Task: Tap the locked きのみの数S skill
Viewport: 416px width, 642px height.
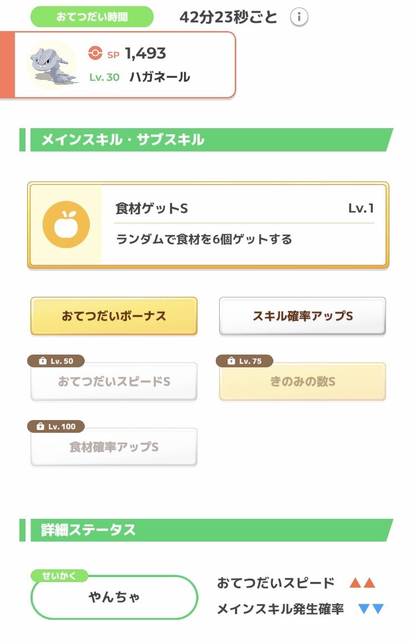Action: 303,382
